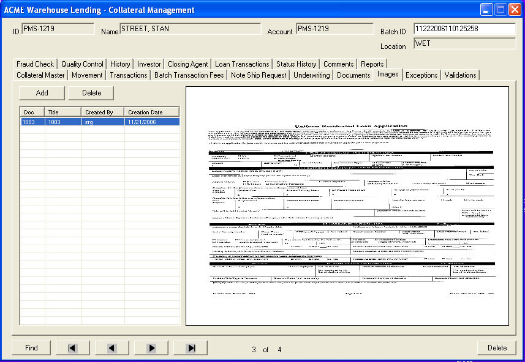Open the Loan Transactions tab
This screenshot has width=525, height=362.
pyautogui.click(x=242, y=64)
